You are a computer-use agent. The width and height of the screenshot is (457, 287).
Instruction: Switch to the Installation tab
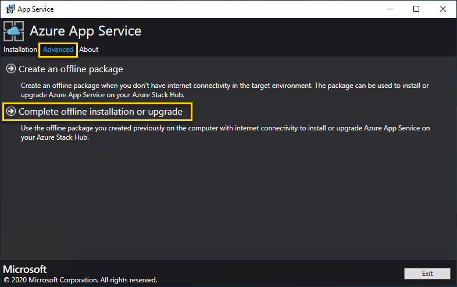[x=20, y=49]
